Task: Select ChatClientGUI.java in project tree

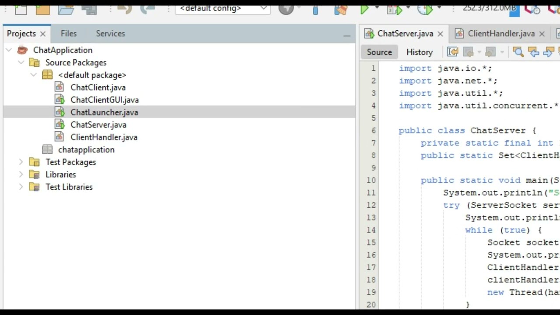Action: [105, 100]
